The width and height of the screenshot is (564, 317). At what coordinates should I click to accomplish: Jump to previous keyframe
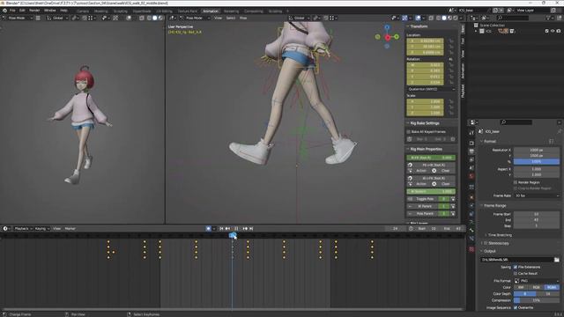[227, 229]
